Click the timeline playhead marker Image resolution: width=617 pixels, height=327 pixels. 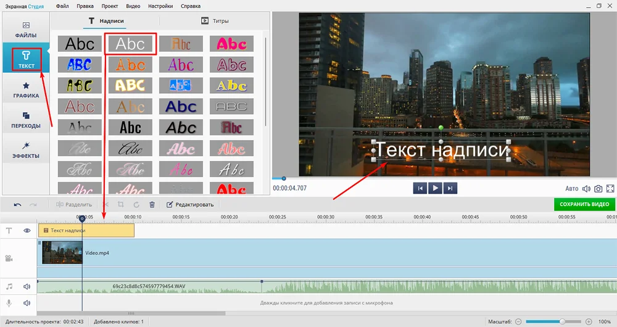coord(82,218)
